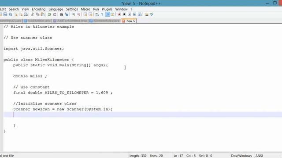
Task: Click Dos\Windows line ending status field
Action: pos(241,156)
